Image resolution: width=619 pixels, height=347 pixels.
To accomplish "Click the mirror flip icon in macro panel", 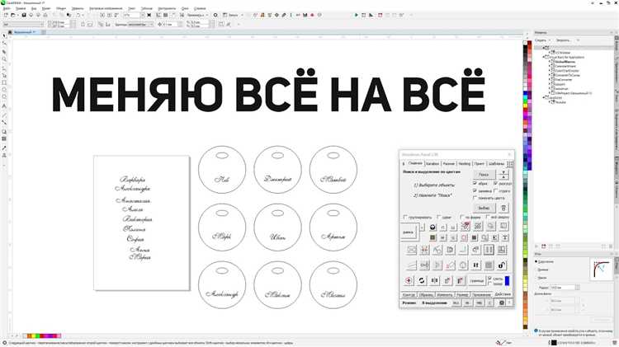I will tap(434, 280).
